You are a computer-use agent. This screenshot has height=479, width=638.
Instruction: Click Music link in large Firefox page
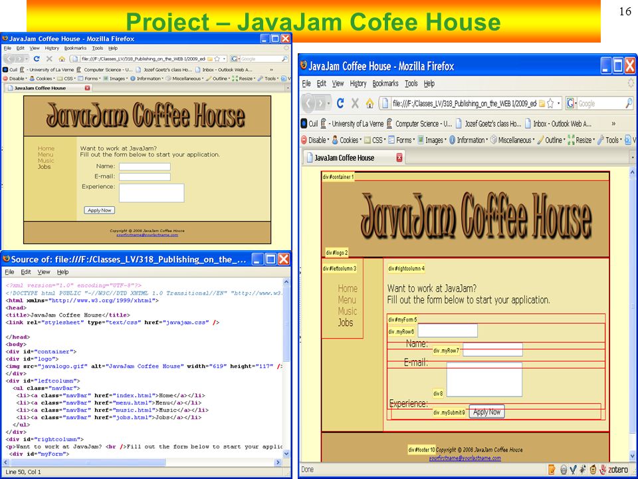coord(348,311)
